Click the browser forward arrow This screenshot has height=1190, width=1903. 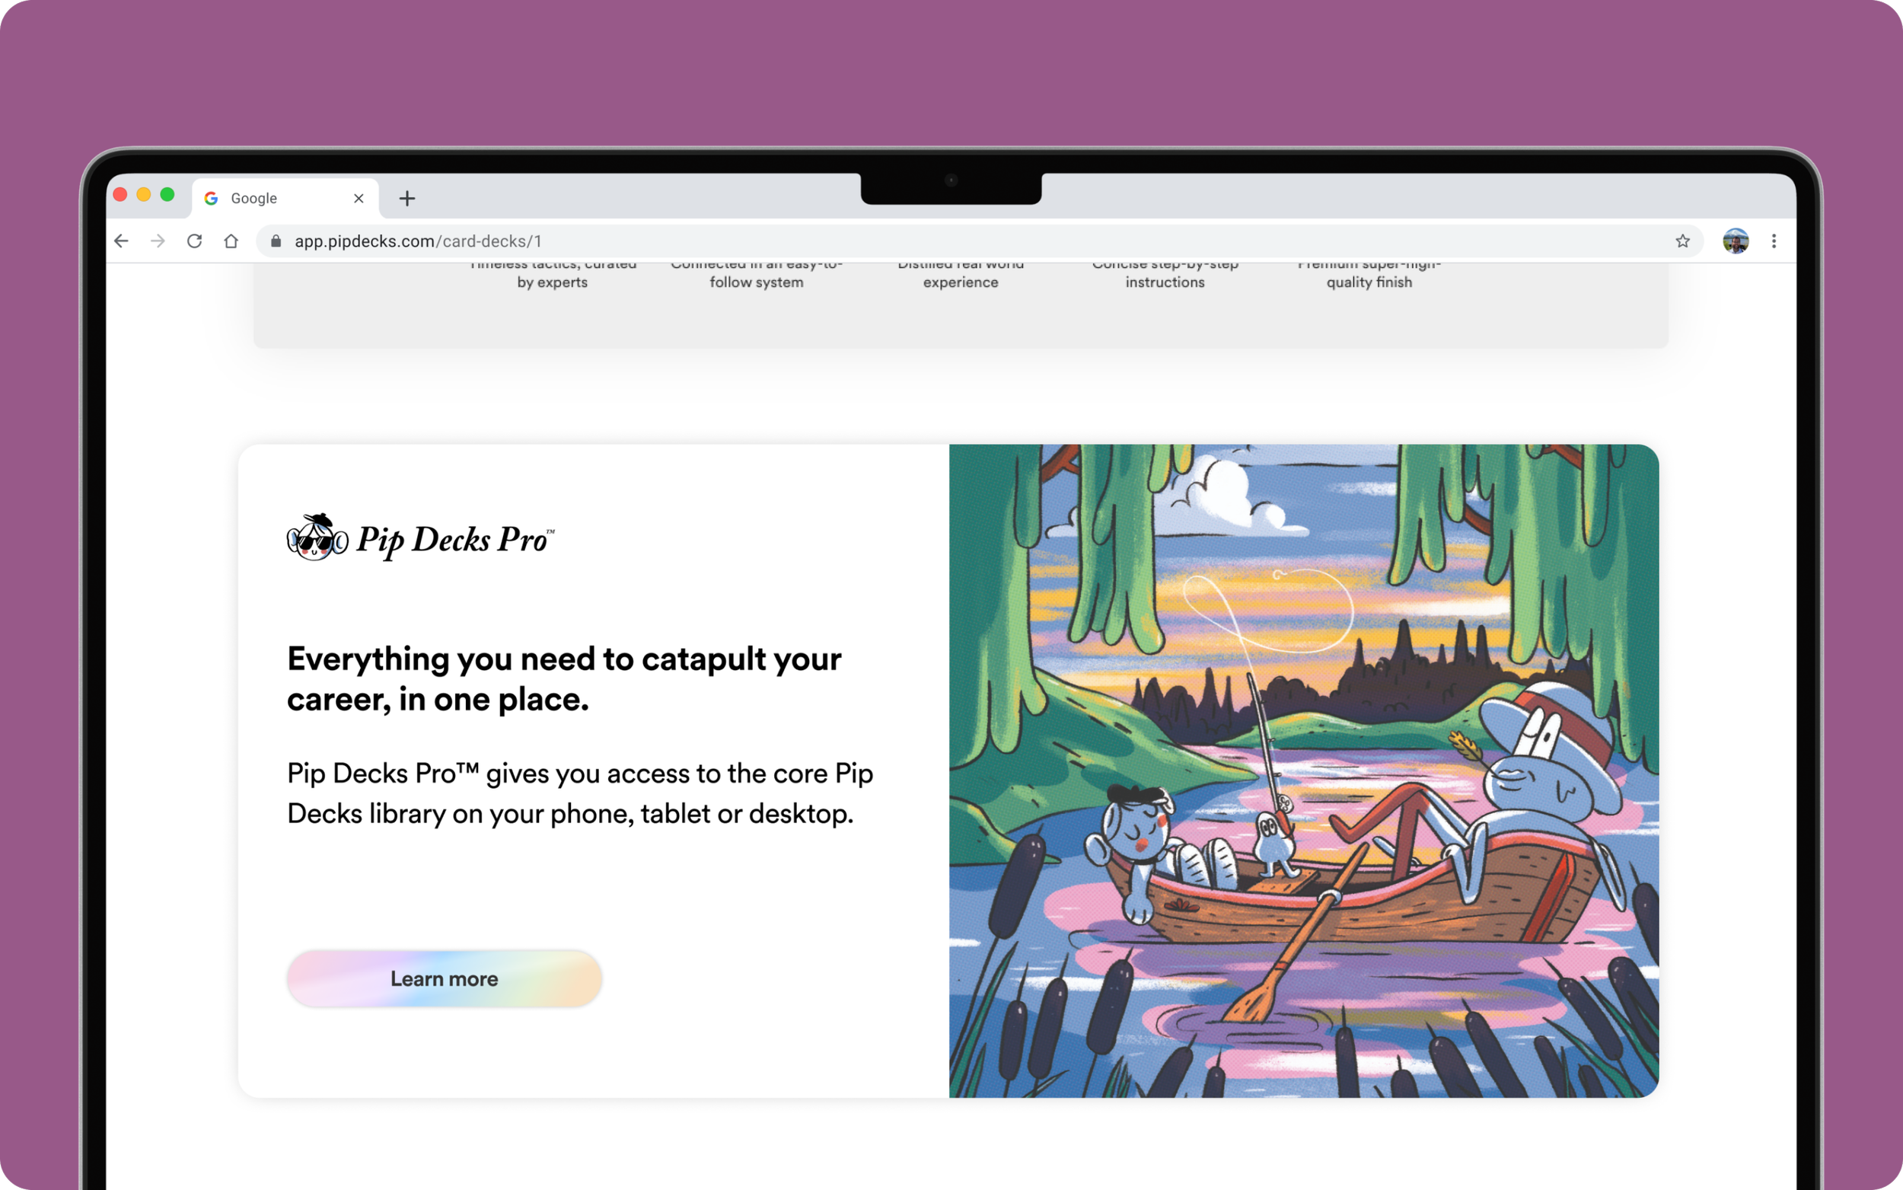(158, 241)
